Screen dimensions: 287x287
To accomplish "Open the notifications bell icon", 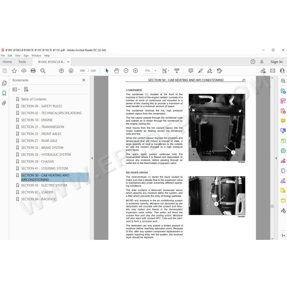I will pyautogui.click(x=262, y=61).
